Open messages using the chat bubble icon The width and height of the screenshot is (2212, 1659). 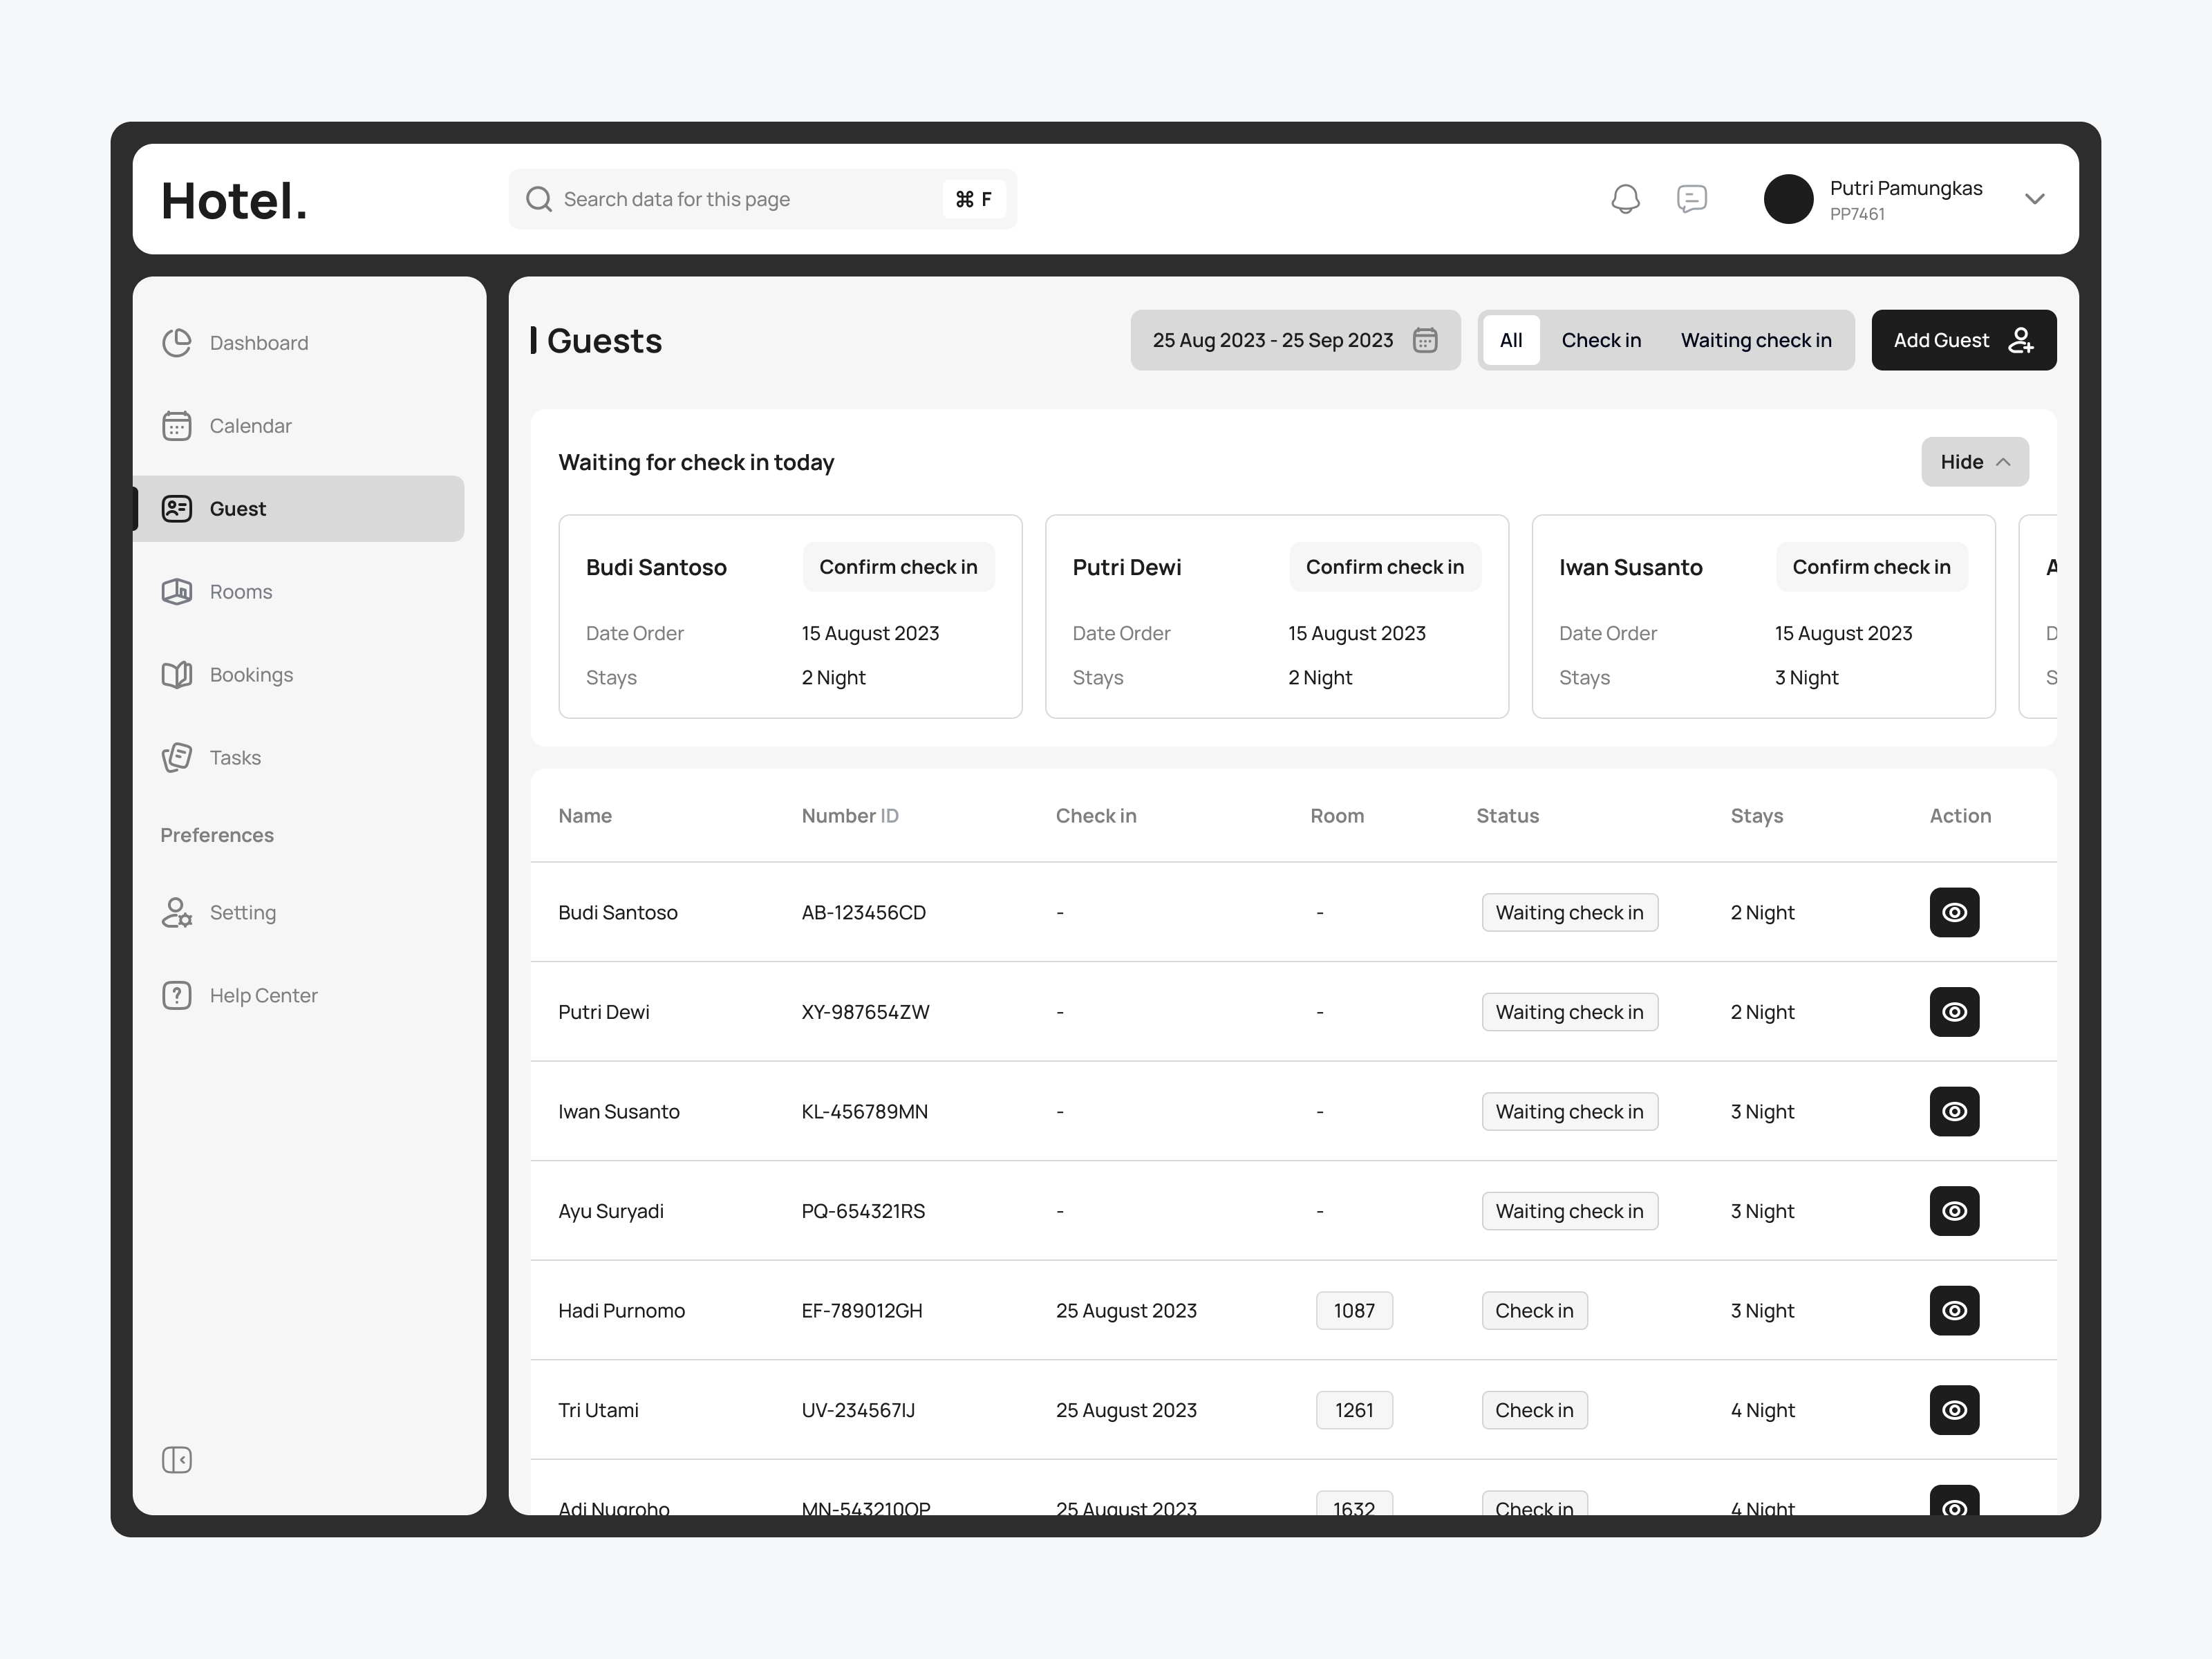pos(1693,198)
